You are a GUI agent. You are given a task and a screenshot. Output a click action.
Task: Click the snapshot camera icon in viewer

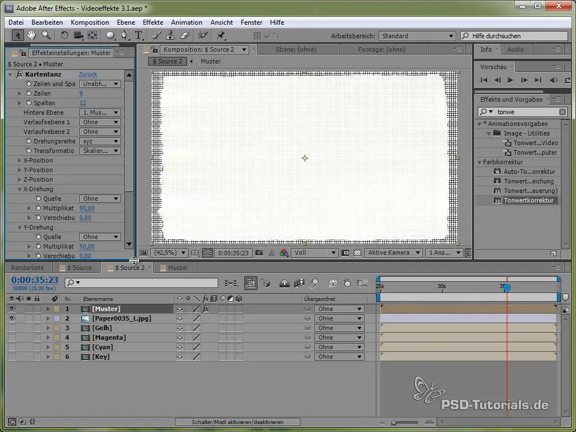coord(259,253)
